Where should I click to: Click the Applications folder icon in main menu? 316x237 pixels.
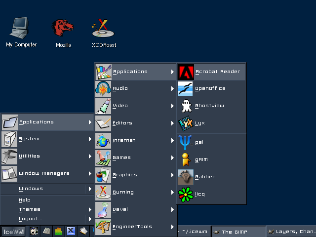(10, 122)
